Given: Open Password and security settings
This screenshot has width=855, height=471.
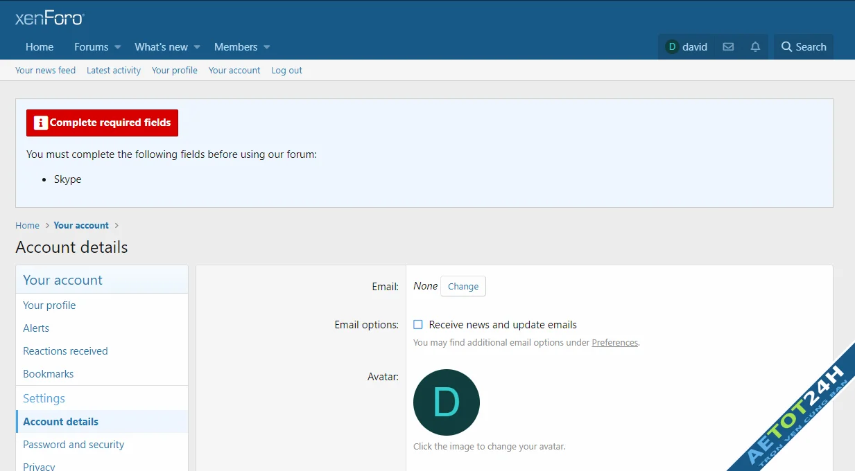Looking at the screenshot, I should [74, 444].
